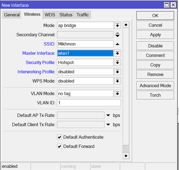Click the scrollbar up arrow
Viewport: 179px width, 170px height.
point(126,25)
